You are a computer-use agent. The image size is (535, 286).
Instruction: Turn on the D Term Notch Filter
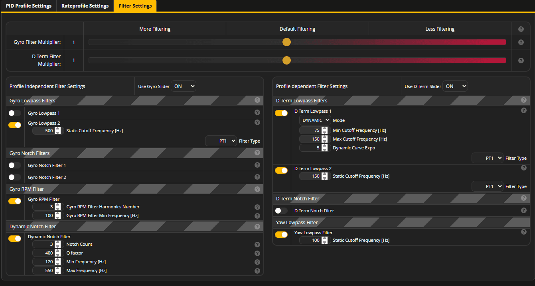[281, 211]
